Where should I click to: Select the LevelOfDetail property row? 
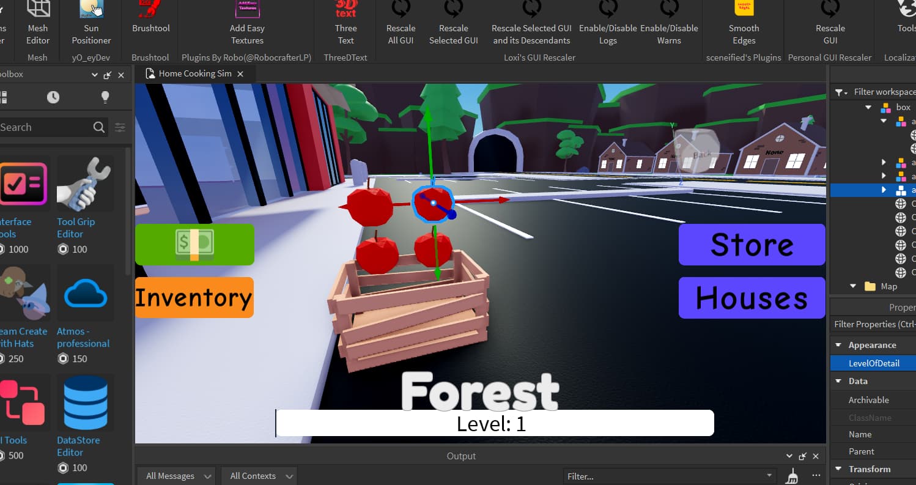pyautogui.click(x=872, y=363)
